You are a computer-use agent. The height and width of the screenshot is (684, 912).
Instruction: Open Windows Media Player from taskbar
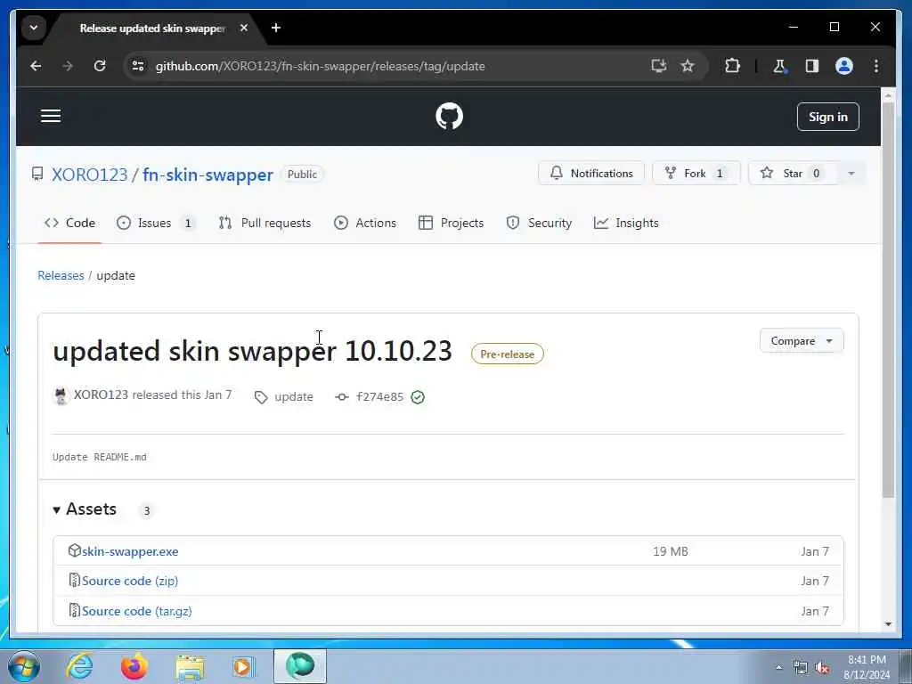(x=243, y=666)
